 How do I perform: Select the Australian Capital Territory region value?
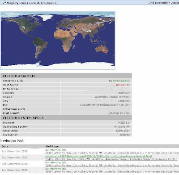coord(112,97)
